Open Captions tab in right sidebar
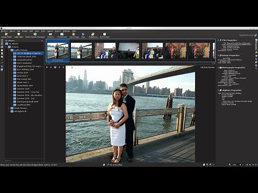The image size is (258, 193). click(256, 62)
